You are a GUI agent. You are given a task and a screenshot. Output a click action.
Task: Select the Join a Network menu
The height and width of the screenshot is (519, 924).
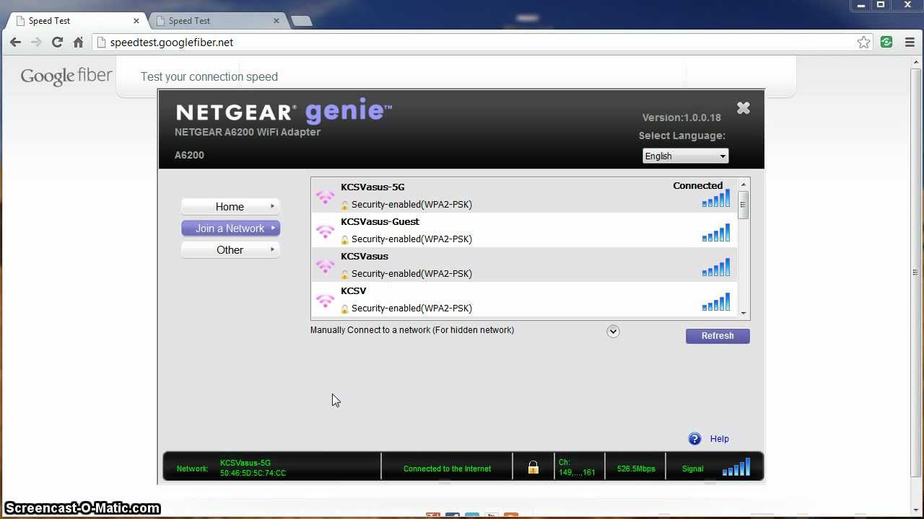(230, 229)
